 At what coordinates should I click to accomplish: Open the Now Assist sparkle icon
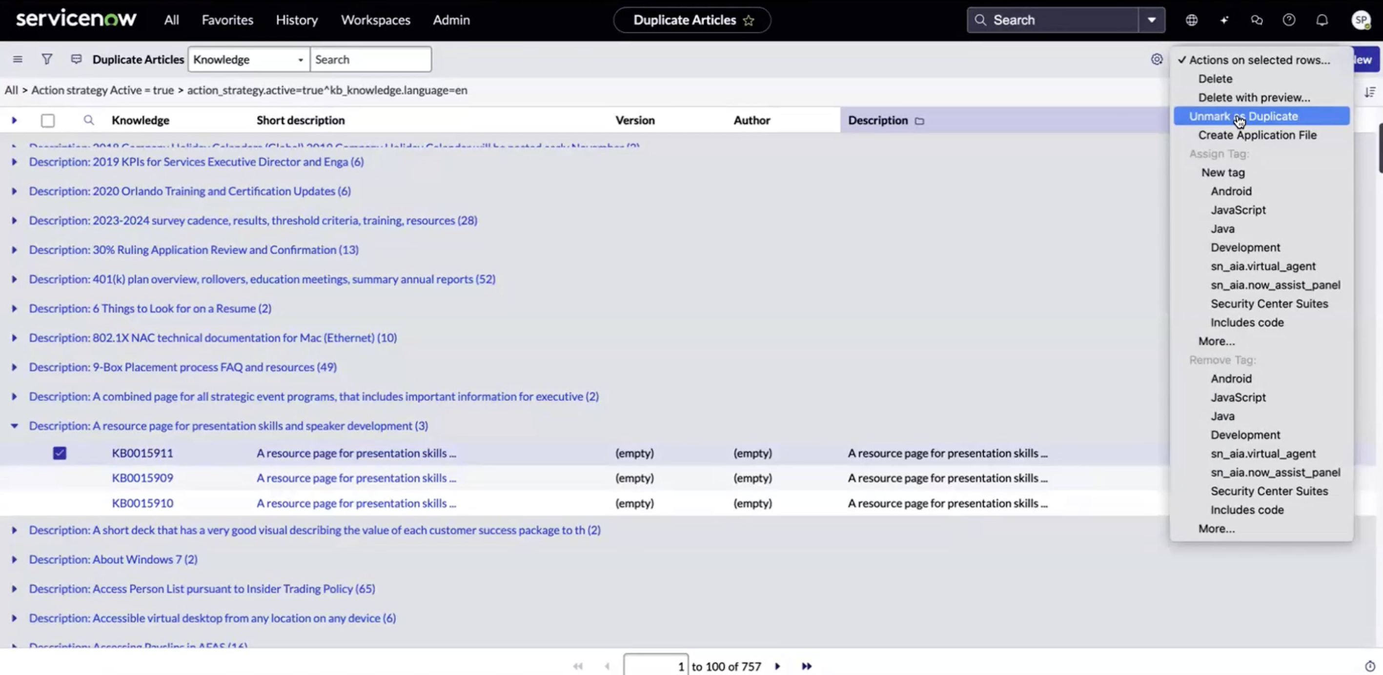[1224, 20]
